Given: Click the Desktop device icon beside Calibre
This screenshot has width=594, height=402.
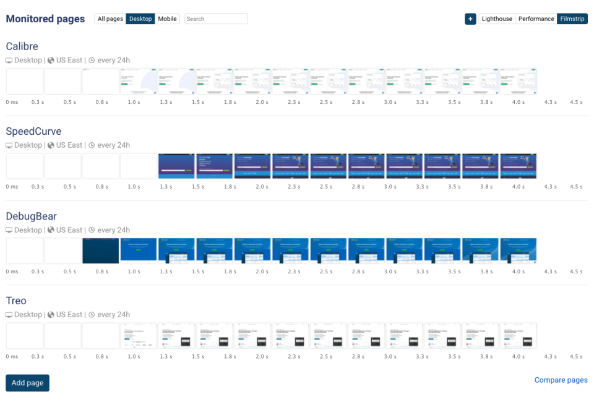Looking at the screenshot, I should pos(8,60).
